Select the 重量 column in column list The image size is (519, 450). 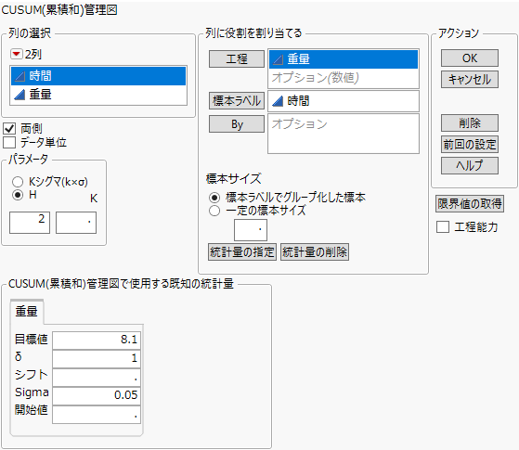98,95
